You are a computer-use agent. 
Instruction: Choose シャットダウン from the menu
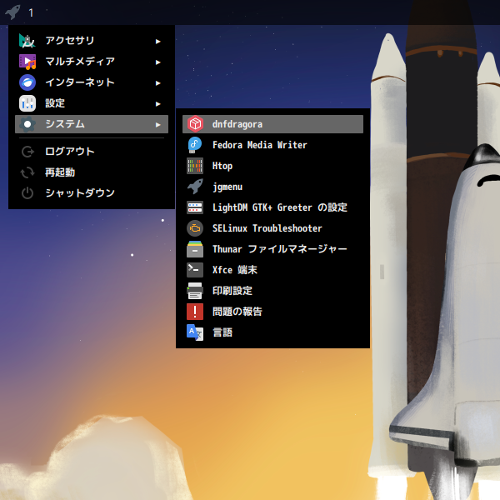[x=92, y=193]
